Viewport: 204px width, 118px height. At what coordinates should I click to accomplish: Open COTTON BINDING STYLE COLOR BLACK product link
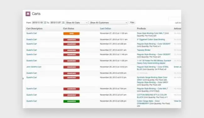(152, 96)
